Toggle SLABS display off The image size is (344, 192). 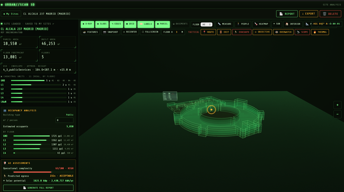102,24
